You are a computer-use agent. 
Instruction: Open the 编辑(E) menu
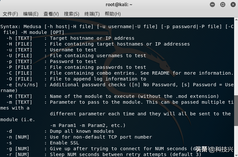coord(31,14)
